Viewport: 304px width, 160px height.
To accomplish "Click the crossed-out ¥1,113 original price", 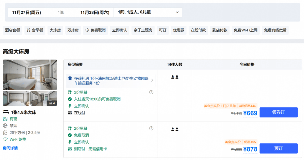I will (236, 113).
